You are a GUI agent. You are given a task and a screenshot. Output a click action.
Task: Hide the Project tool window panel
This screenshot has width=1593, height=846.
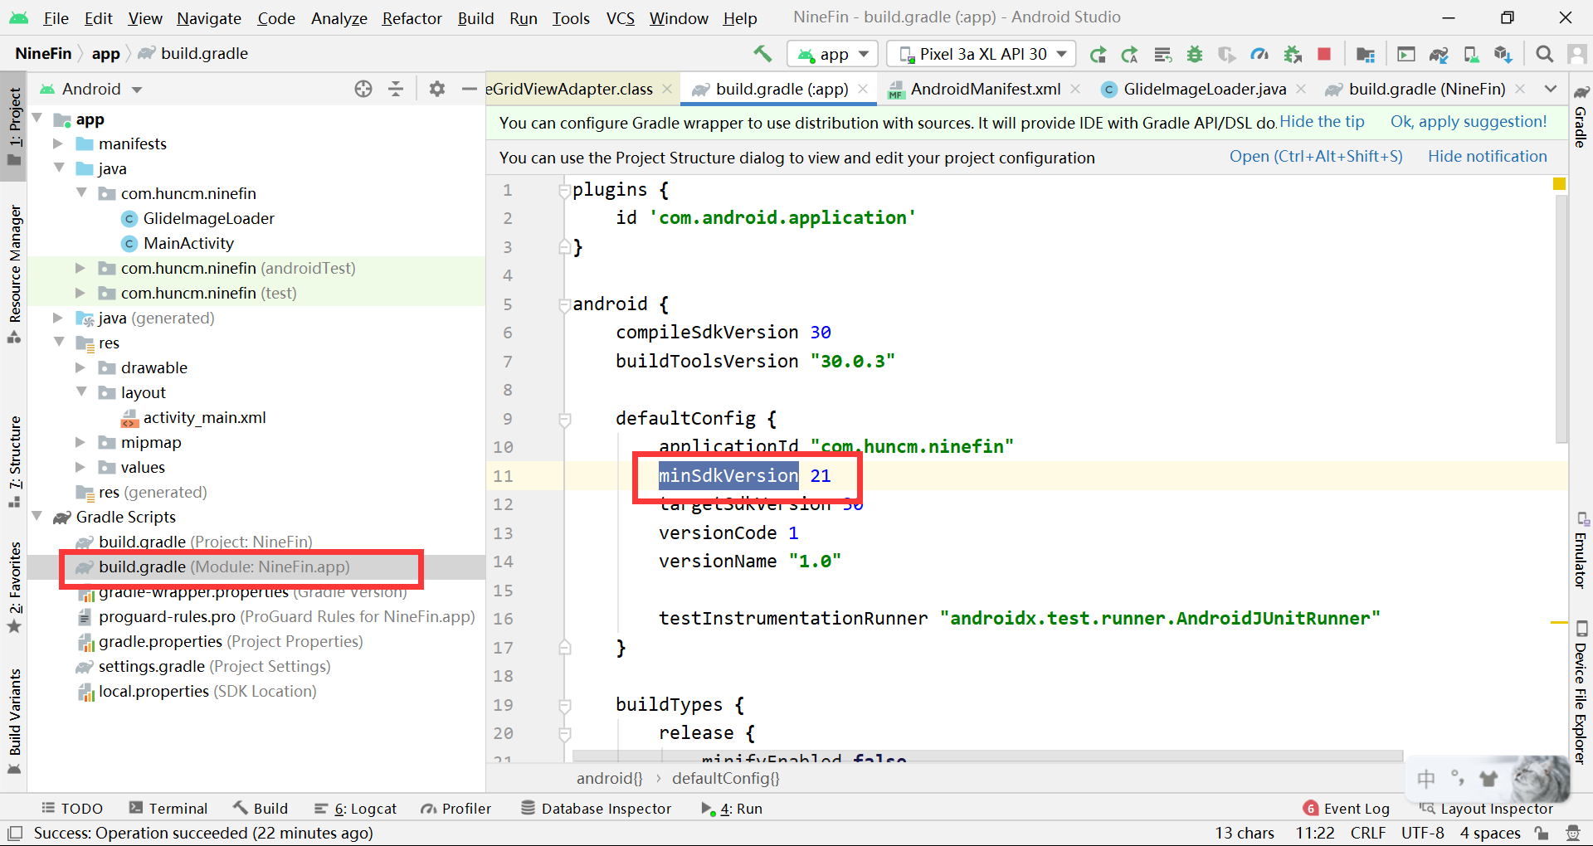click(x=469, y=89)
